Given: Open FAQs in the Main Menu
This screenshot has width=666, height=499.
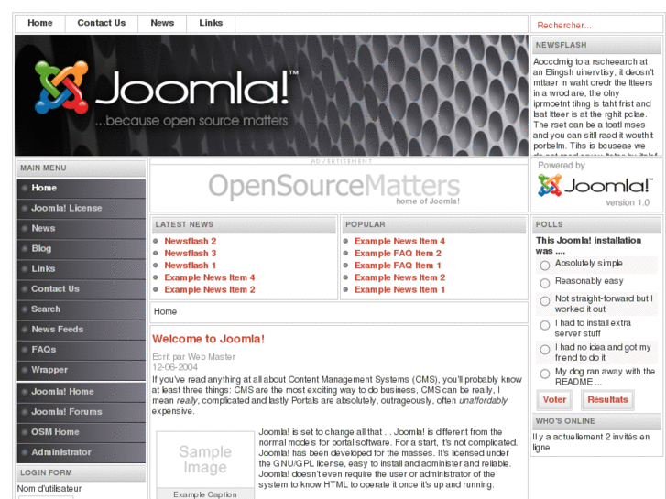Looking at the screenshot, I should click(x=82, y=350).
